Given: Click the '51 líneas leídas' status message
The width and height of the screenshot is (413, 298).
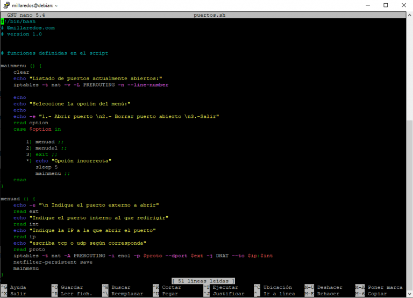Looking at the screenshot, I should [203, 281].
